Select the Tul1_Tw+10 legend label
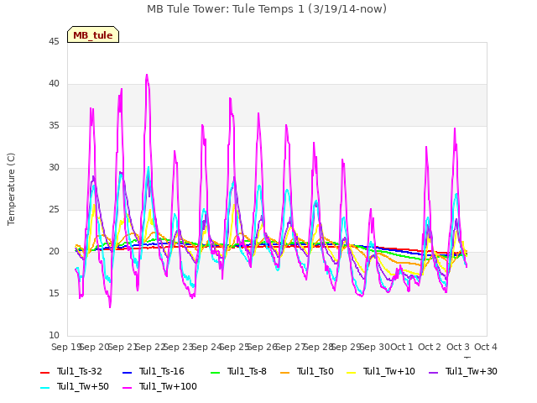Viewport: 537px width, 403px height. point(389,371)
